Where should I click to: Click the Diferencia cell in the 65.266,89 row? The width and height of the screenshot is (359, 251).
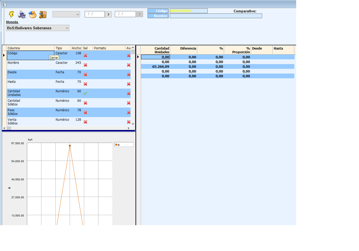tap(184, 67)
